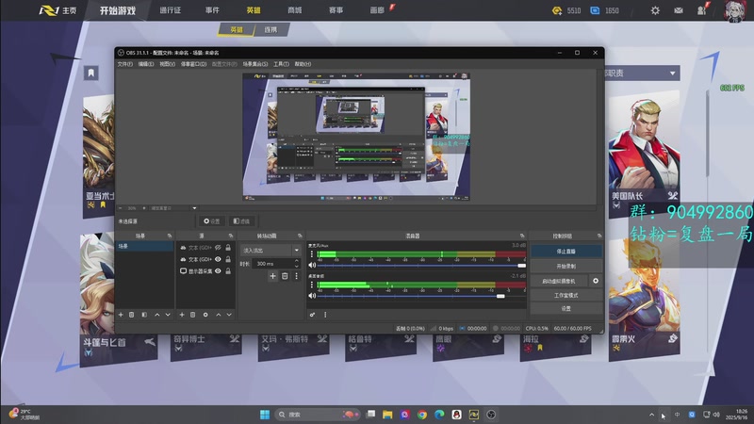754x424 pixels.
Task: Open OBS Tools menu
Action: click(x=281, y=64)
